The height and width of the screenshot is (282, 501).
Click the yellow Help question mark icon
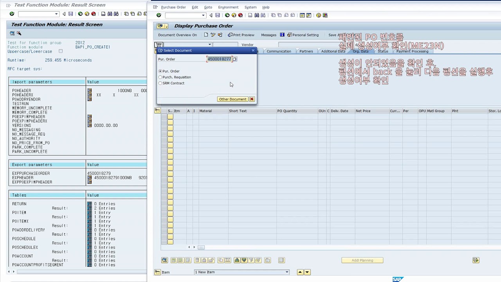319,15
